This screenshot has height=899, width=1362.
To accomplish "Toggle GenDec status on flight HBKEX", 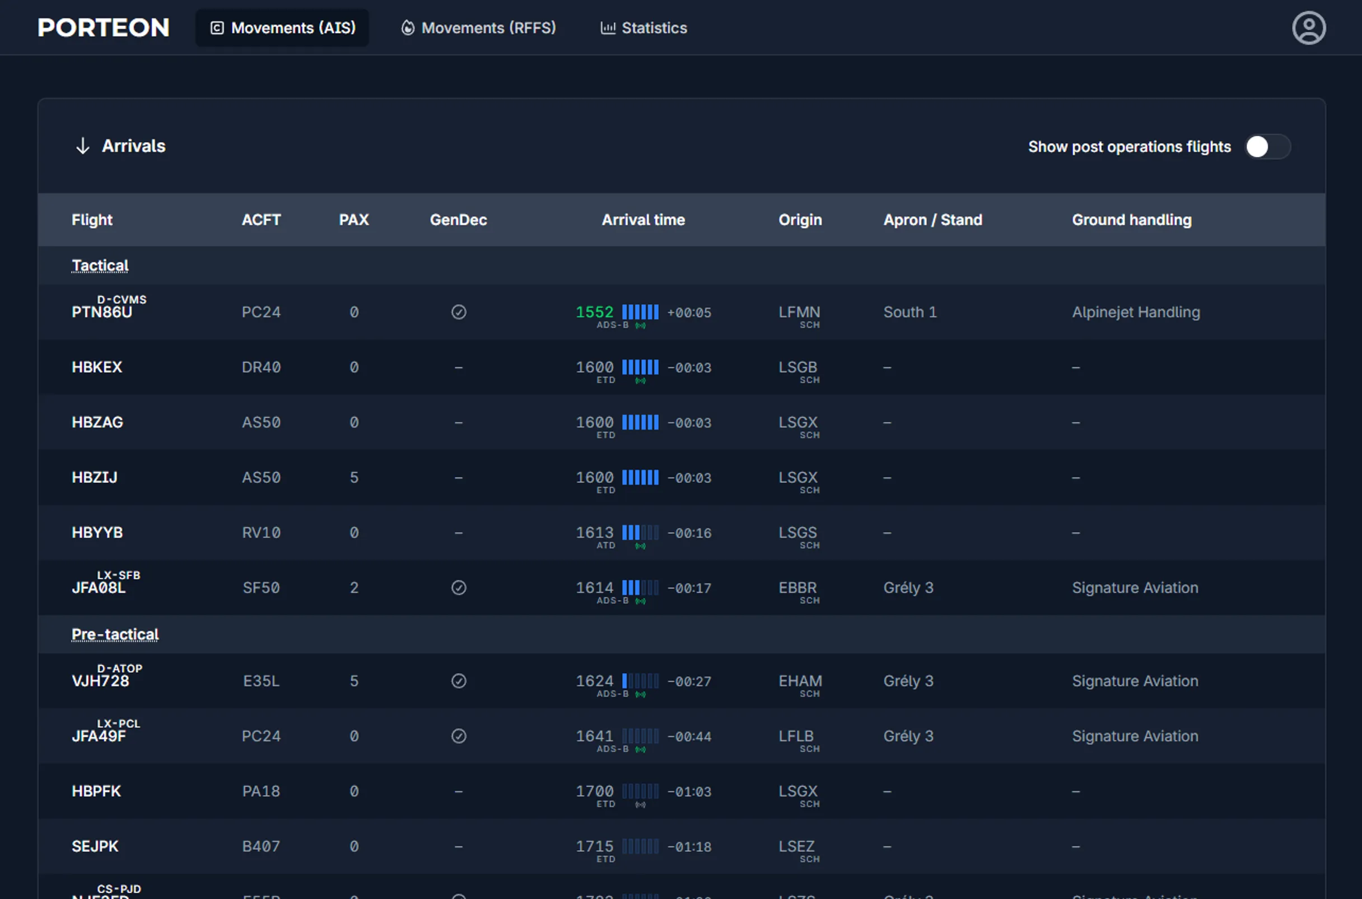I will click(458, 367).
